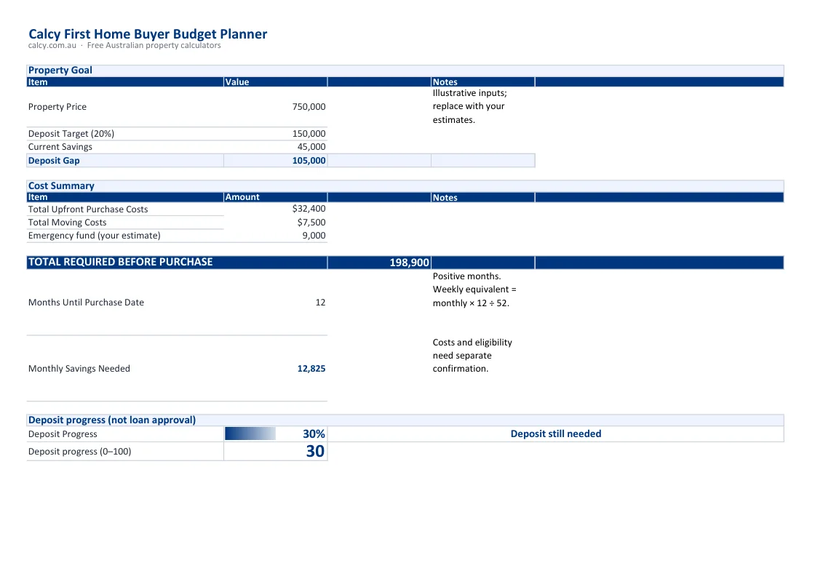Select the $7,500 moving costs value
This screenshot has height=576, width=815.
[311, 223]
